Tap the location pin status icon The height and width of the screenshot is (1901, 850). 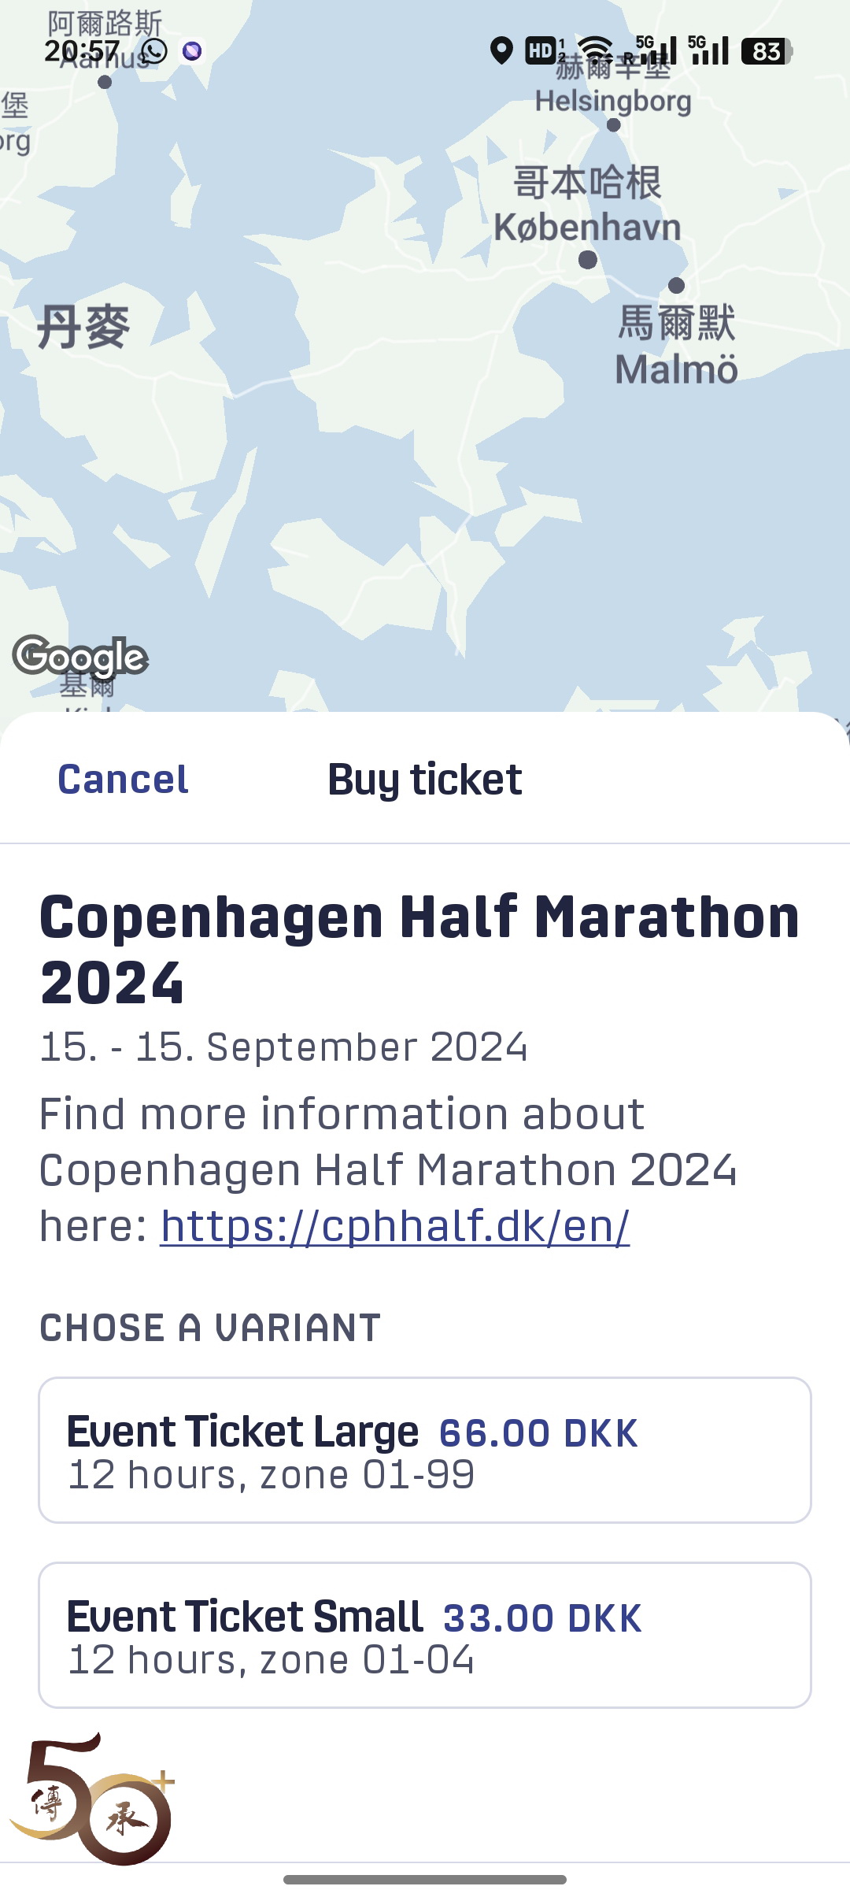pyautogui.click(x=501, y=51)
